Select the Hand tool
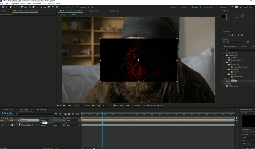The height and width of the screenshot is (149, 255). click(10, 7)
